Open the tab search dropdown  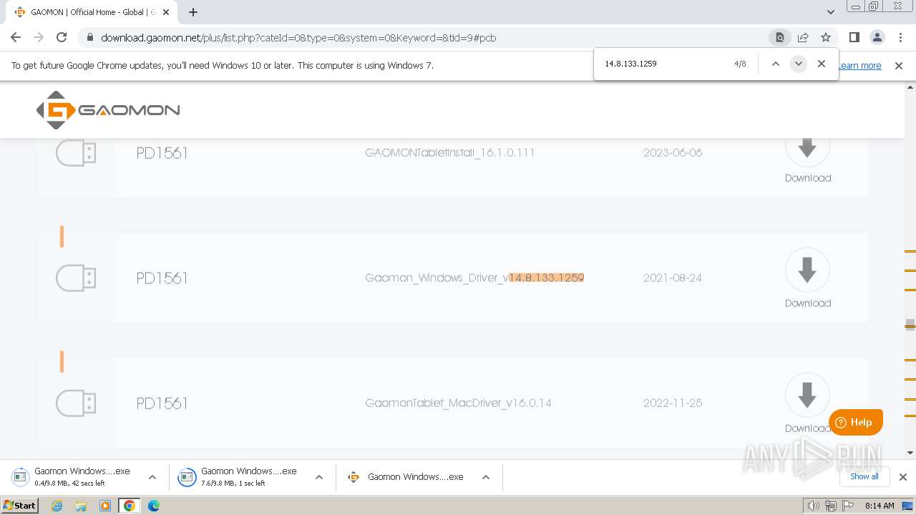(x=831, y=12)
